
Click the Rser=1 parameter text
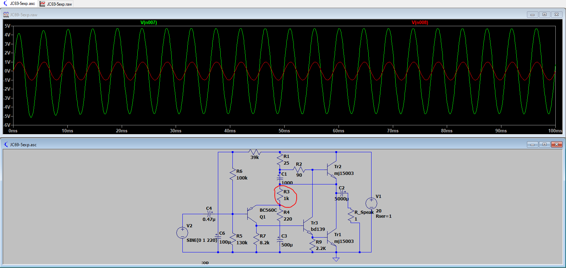pos(384,216)
